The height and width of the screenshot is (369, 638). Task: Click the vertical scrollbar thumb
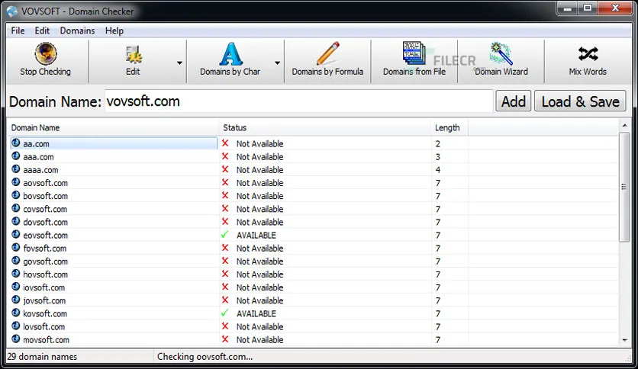click(624, 187)
